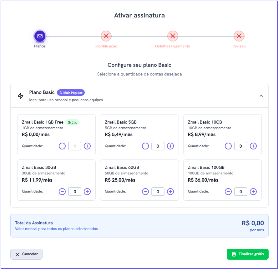Click the Finalizar grátis button
278x269 pixels.
pyautogui.click(x=247, y=254)
